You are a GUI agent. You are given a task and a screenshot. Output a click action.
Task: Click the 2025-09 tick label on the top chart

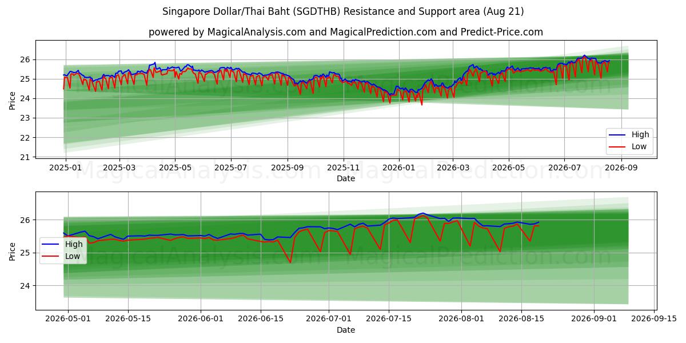coord(288,168)
